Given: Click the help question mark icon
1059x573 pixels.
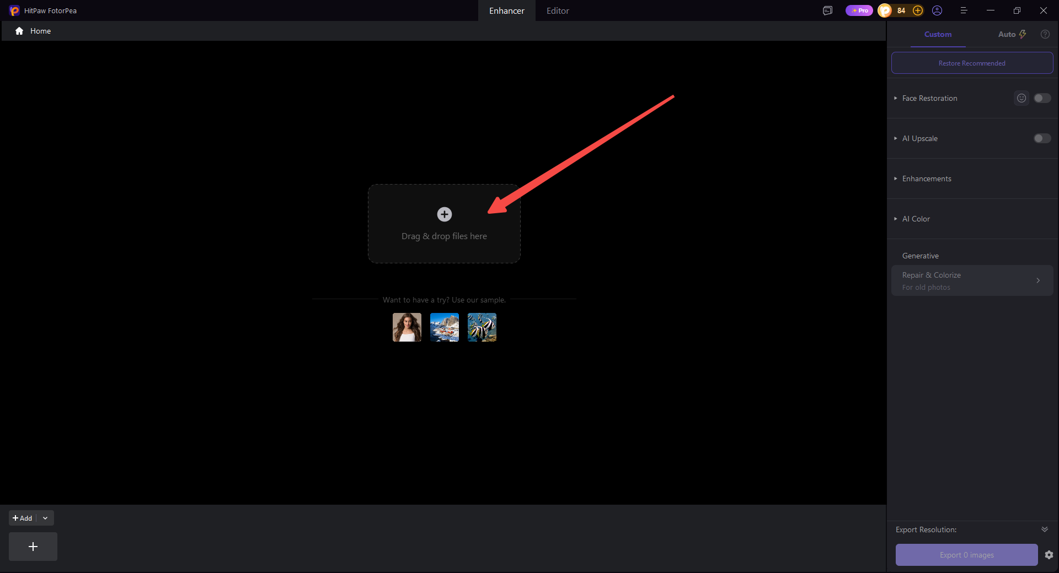Looking at the screenshot, I should tap(1045, 34).
